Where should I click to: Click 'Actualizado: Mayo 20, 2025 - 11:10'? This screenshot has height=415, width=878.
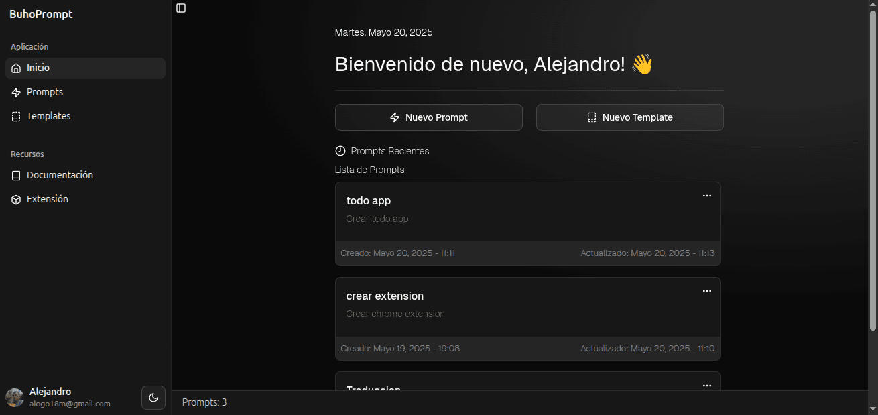(x=647, y=349)
